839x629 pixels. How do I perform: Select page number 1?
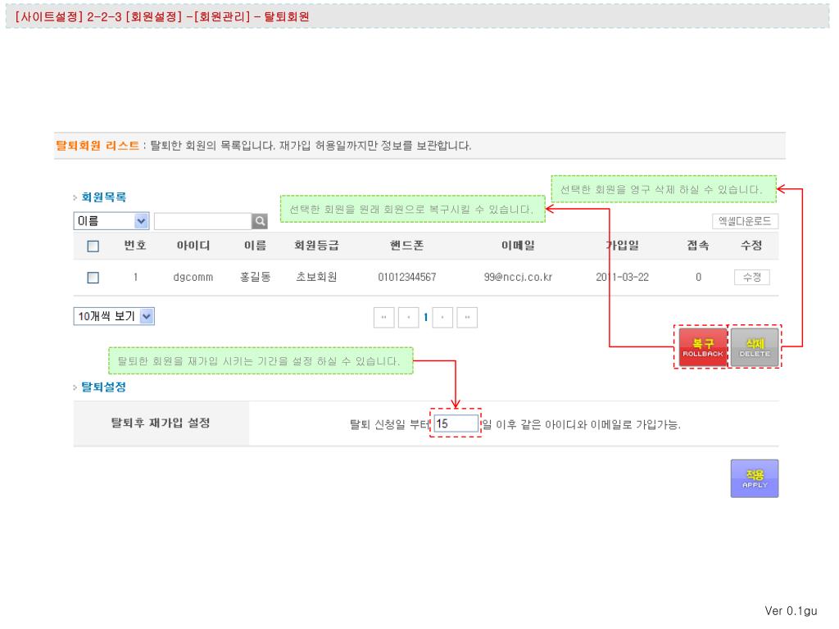click(x=425, y=317)
